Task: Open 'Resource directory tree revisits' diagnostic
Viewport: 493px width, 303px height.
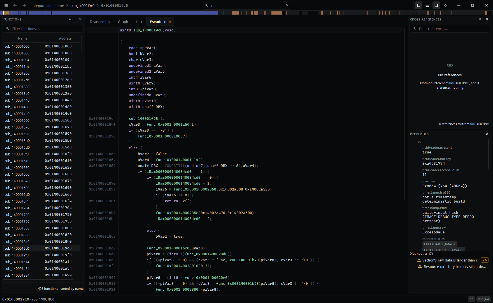Action: point(455,267)
